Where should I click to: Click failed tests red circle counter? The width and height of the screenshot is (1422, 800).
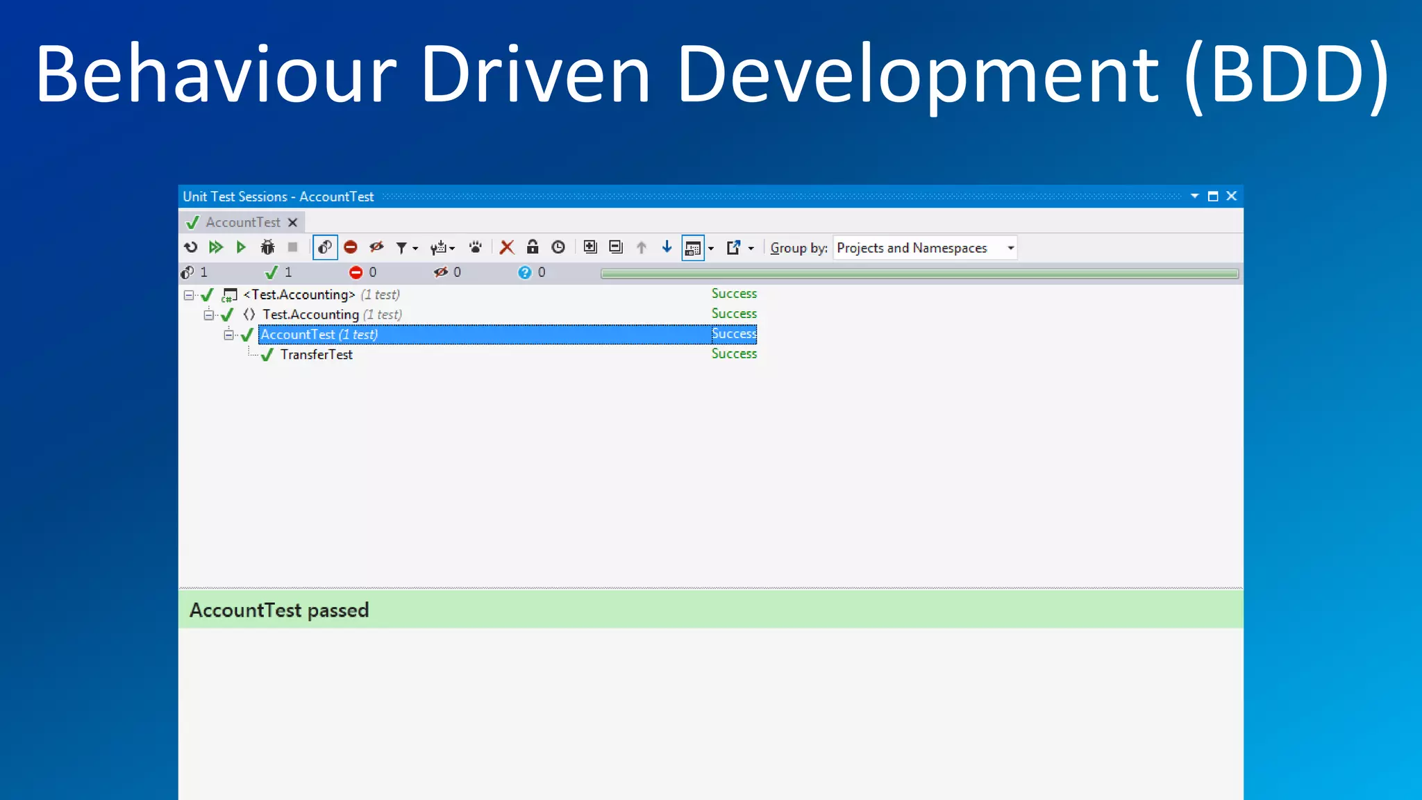[363, 272]
